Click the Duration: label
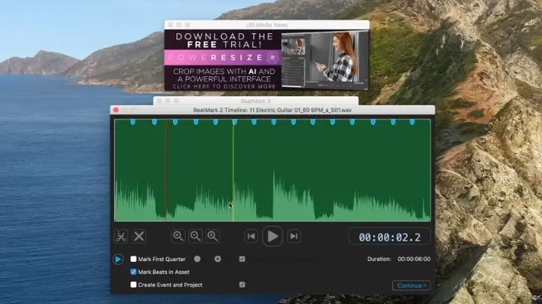542x304 pixels. pyautogui.click(x=379, y=259)
